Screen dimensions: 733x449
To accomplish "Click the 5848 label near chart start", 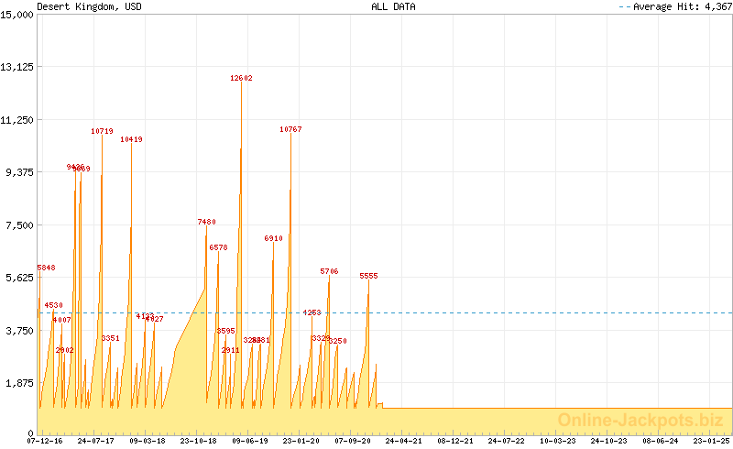I will point(46,268).
